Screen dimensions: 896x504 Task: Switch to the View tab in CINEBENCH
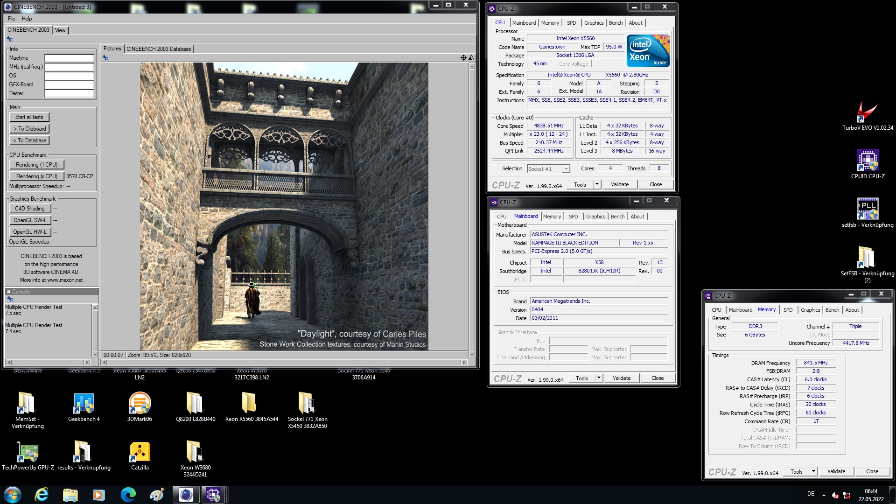60,30
